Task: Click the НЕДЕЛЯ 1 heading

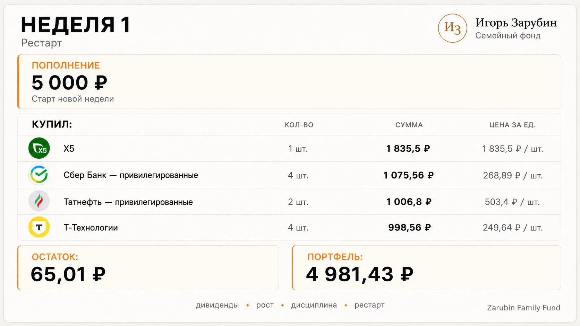Action: pos(76,25)
